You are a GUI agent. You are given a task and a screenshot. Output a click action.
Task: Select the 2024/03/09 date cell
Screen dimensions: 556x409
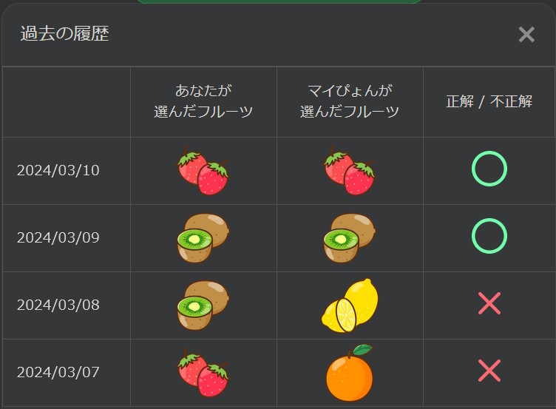coord(58,238)
